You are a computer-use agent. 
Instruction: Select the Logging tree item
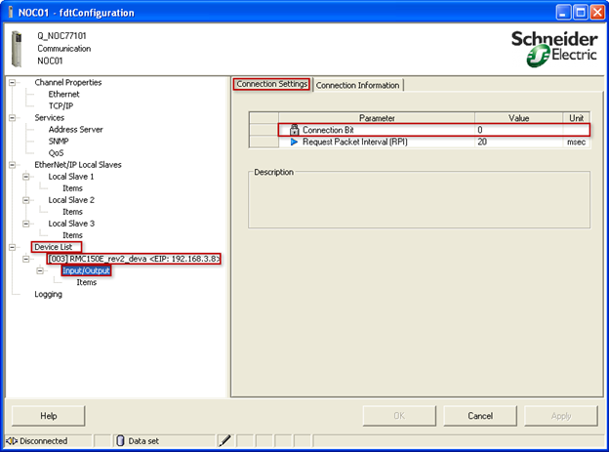[x=48, y=294]
